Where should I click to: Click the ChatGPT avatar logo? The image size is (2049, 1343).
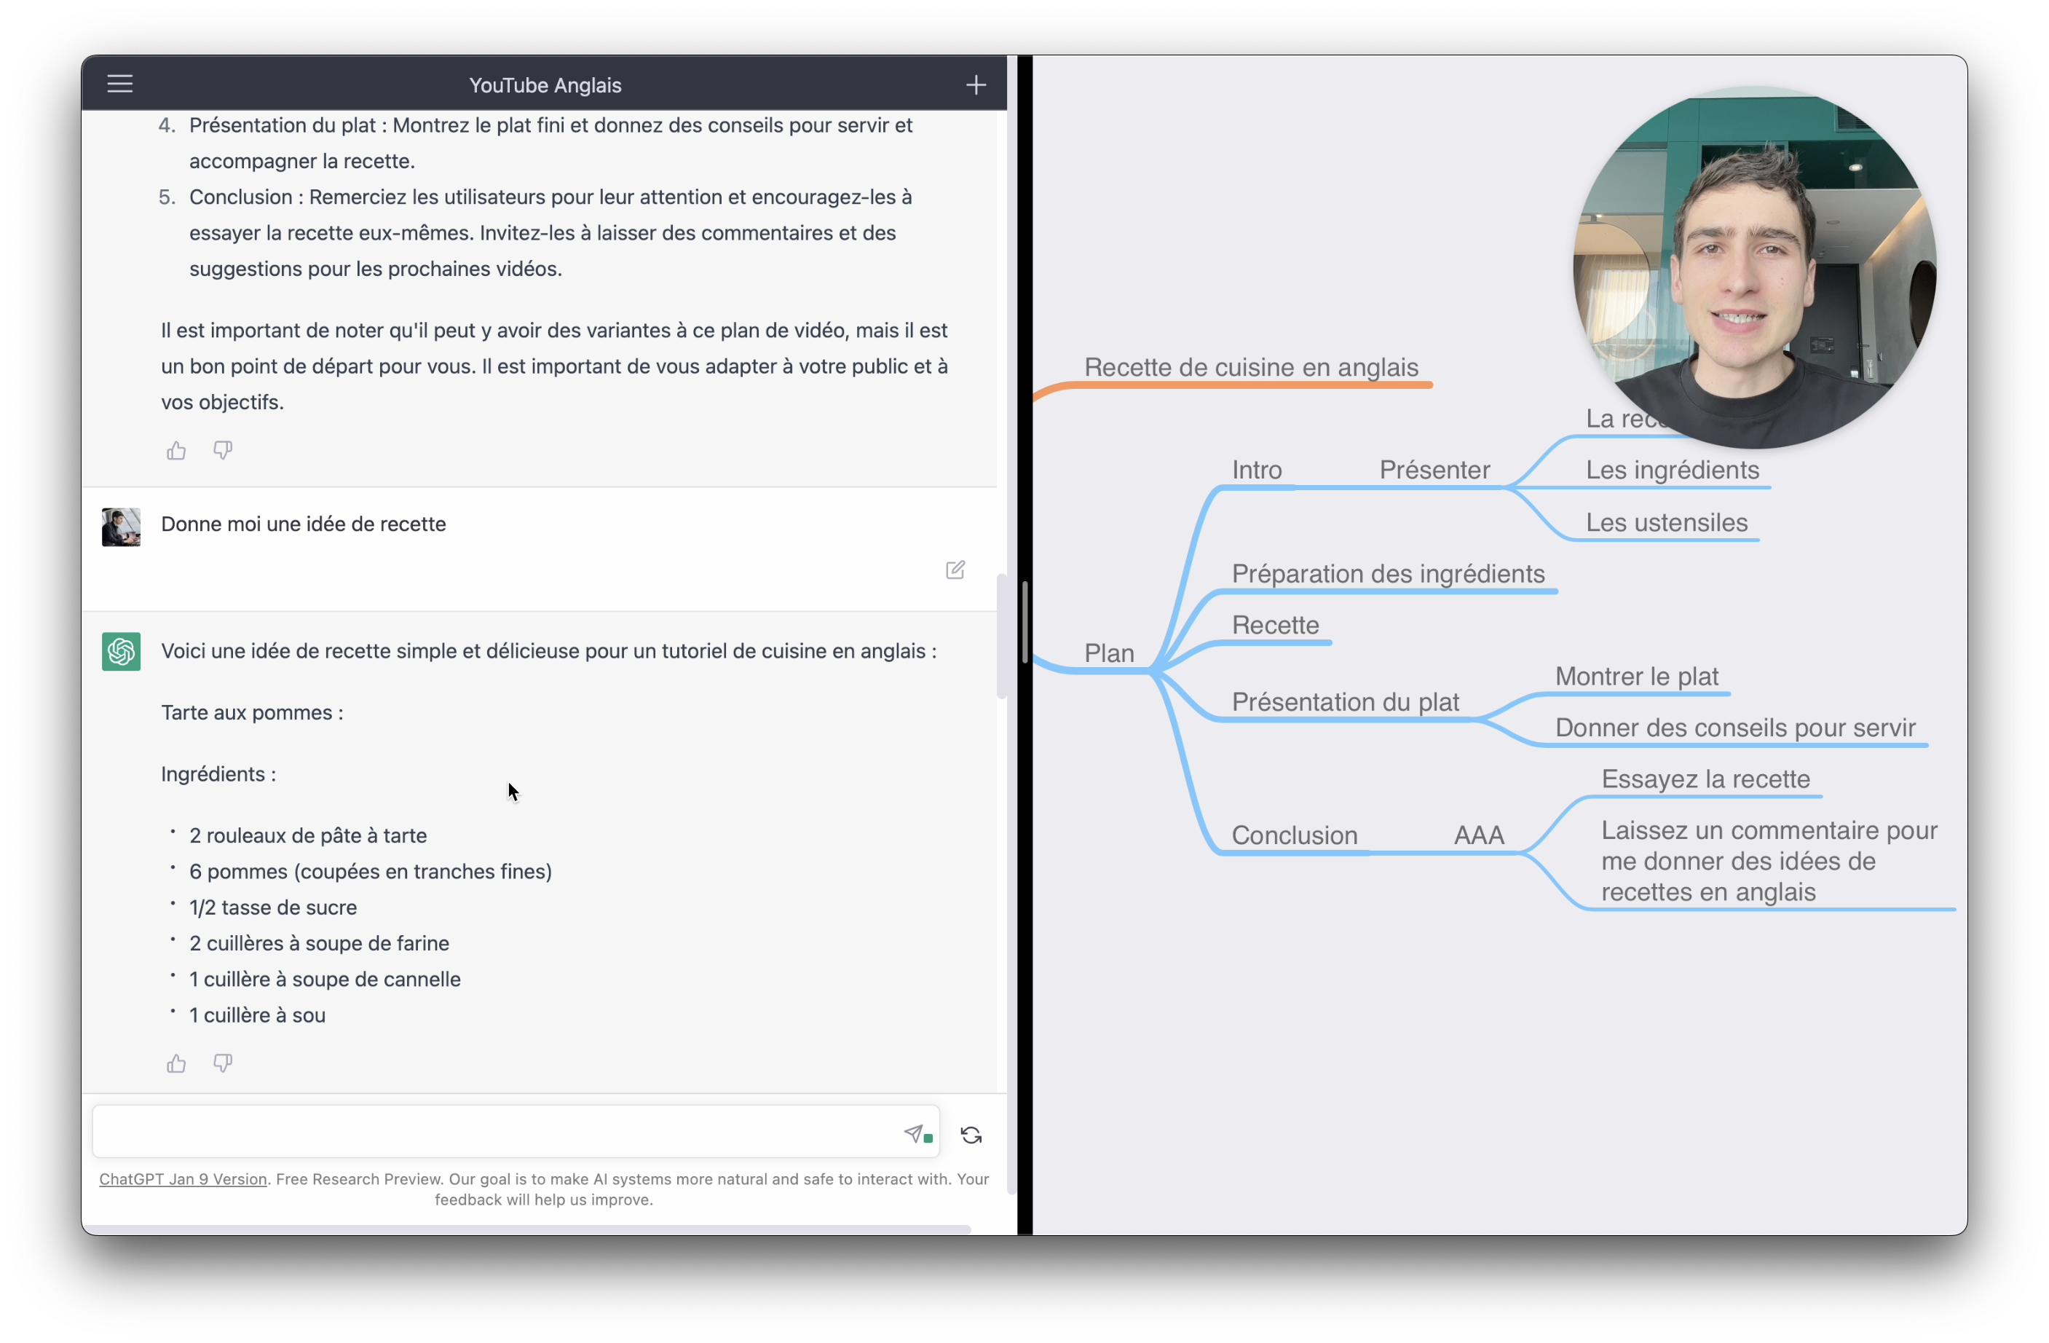pyautogui.click(x=122, y=652)
